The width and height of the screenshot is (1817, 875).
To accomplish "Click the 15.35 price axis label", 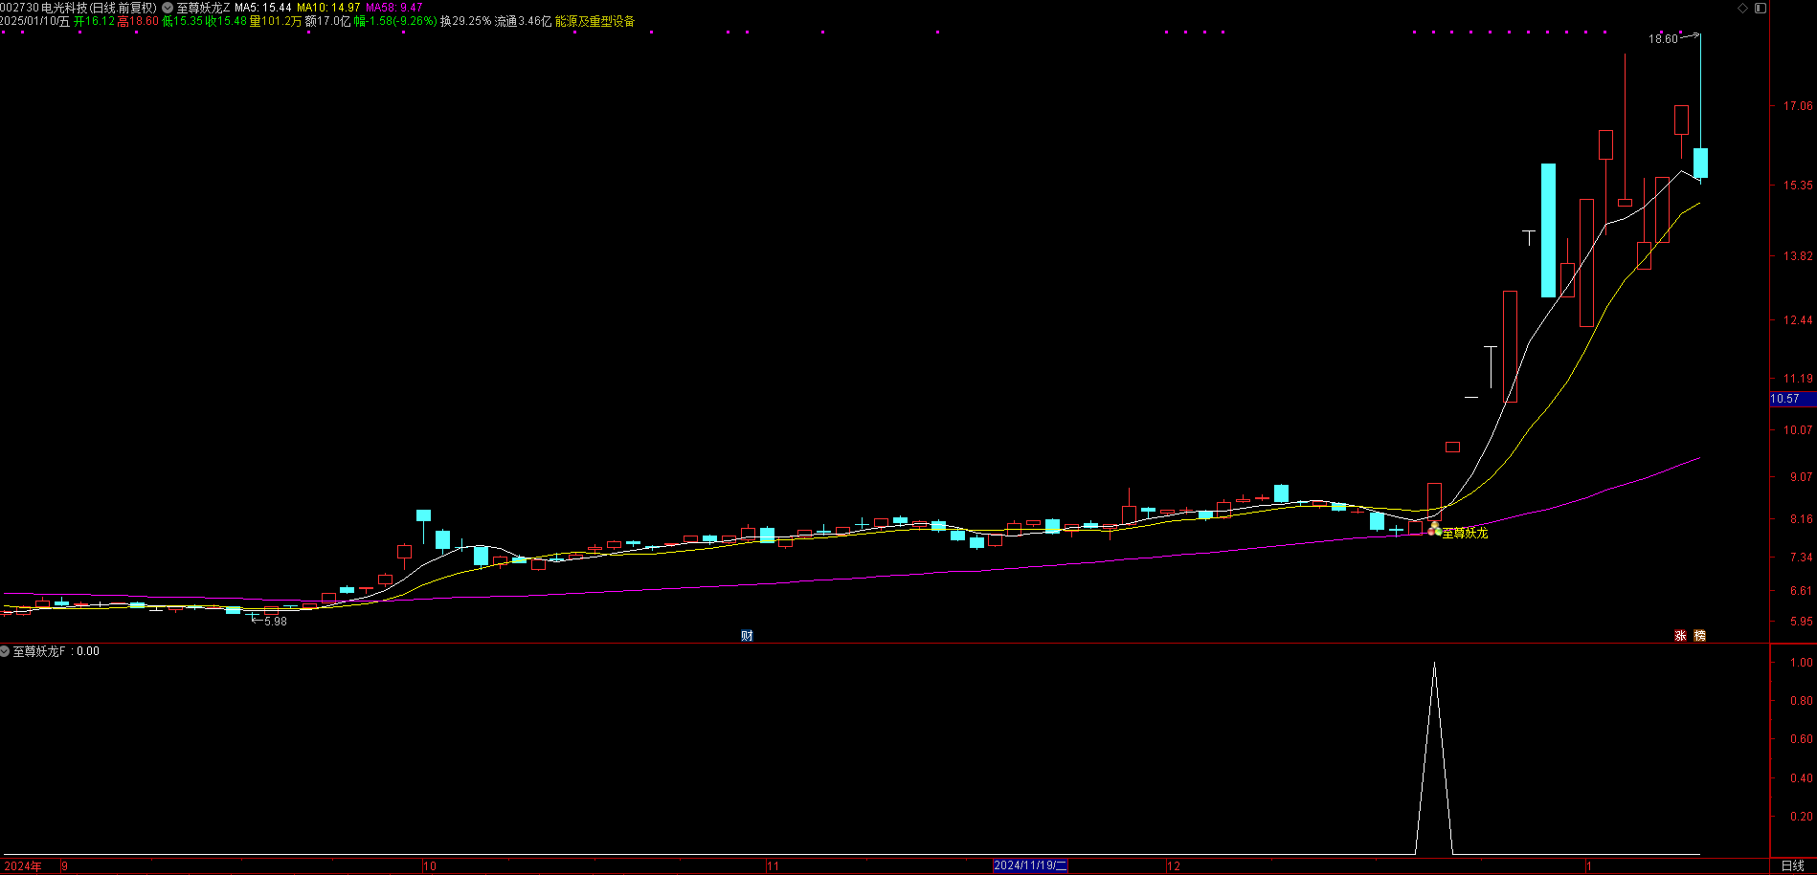I will pyautogui.click(x=1798, y=186).
